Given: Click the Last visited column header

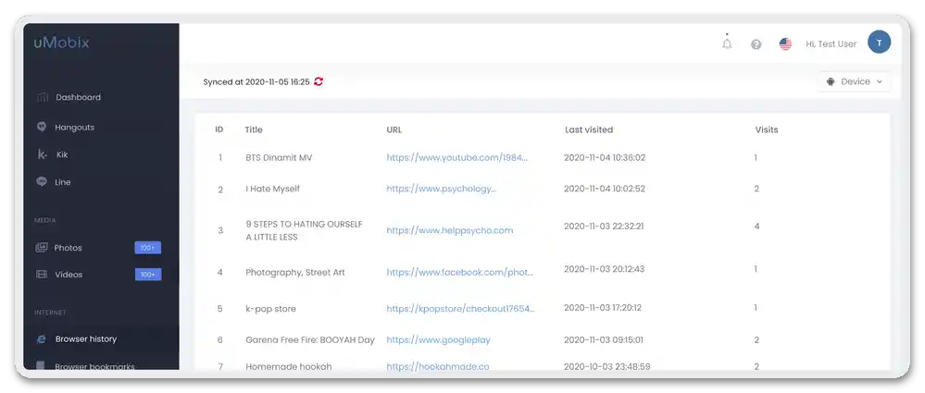Looking at the screenshot, I should (589, 129).
